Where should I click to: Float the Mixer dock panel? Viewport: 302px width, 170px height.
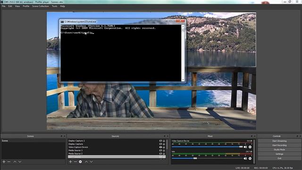click(x=252, y=136)
